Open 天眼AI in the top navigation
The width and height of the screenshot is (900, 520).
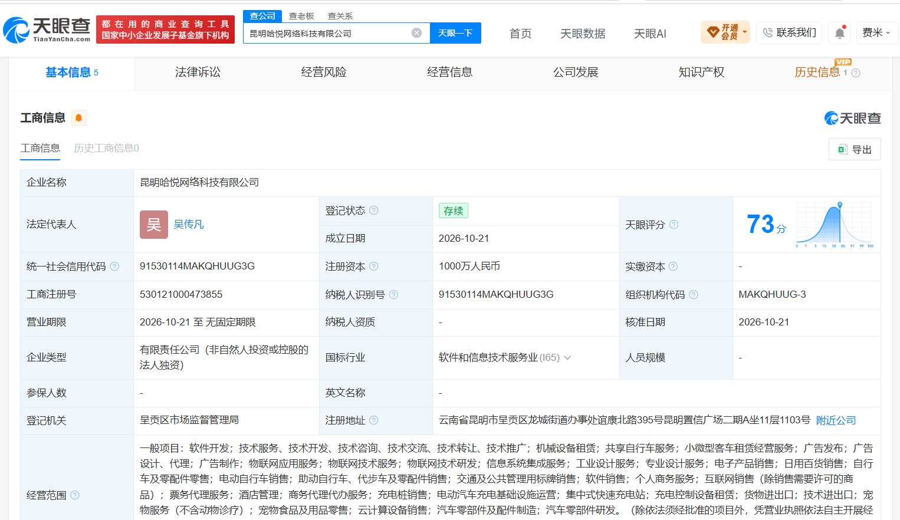tap(650, 34)
